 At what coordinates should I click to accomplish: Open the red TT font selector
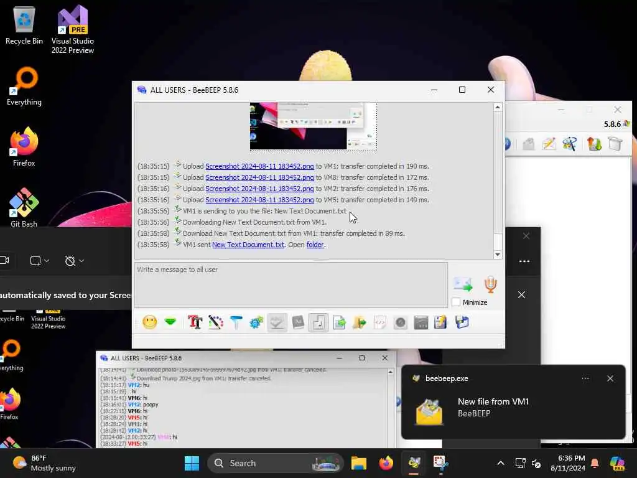click(195, 323)
